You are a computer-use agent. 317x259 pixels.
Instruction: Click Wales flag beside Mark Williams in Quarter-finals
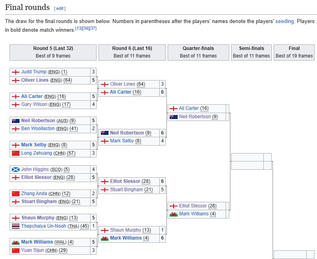[173, 214]
